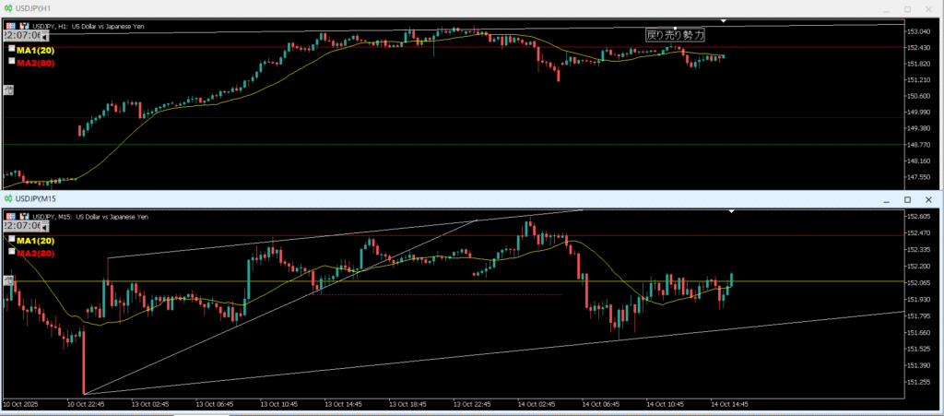Toggle MA1(20) checkbox in M15 chart

tap(11, 239)
